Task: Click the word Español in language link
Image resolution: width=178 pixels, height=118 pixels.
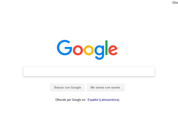Action: [x=93, y=100]
